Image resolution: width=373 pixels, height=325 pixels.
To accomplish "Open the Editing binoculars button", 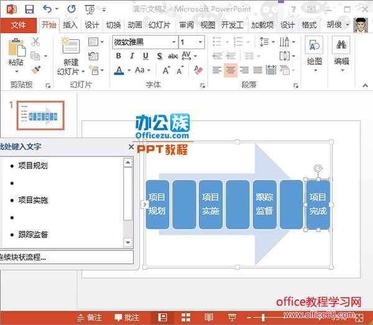I will point(341,54).
